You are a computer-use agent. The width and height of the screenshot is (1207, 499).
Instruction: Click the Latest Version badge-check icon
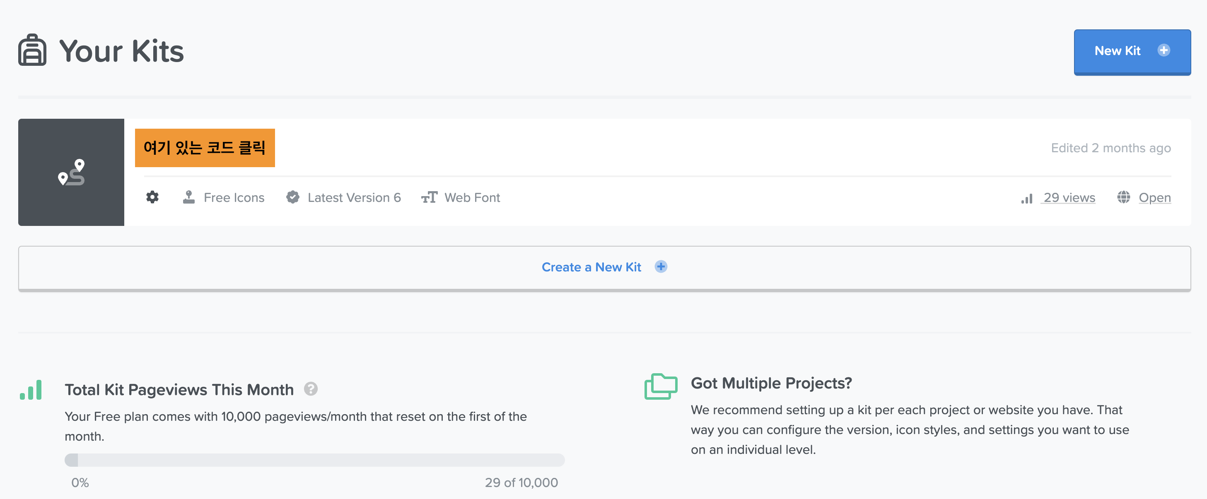293,197
